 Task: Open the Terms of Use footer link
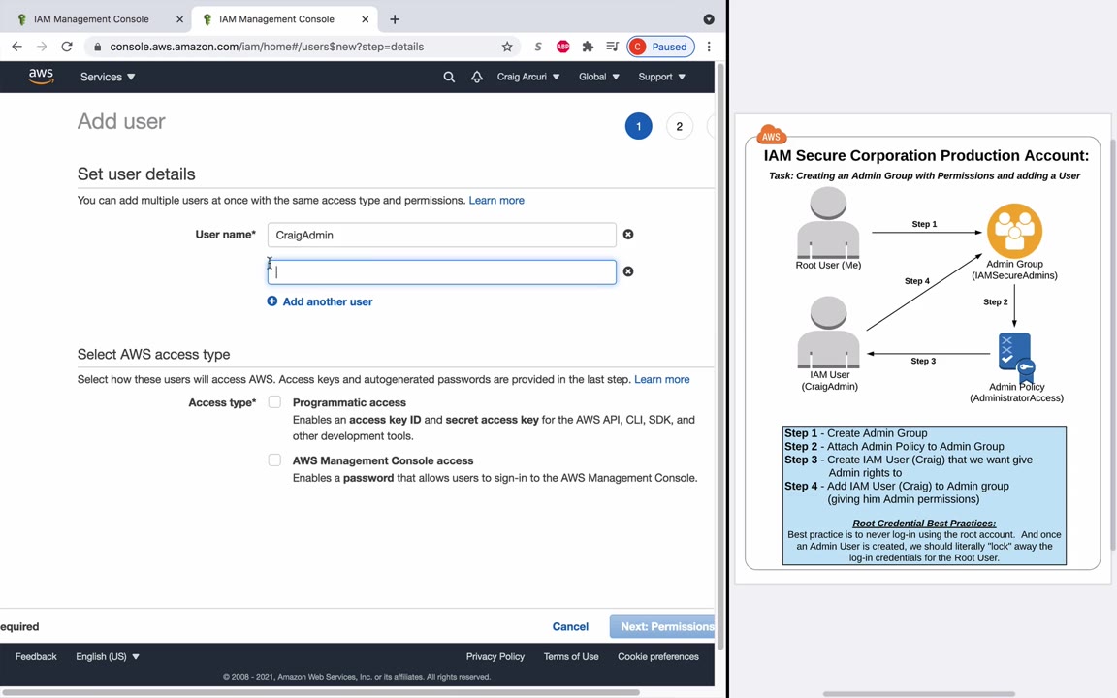571,656
